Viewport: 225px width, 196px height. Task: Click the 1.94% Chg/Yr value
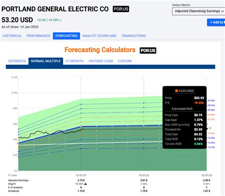(144, 184)
